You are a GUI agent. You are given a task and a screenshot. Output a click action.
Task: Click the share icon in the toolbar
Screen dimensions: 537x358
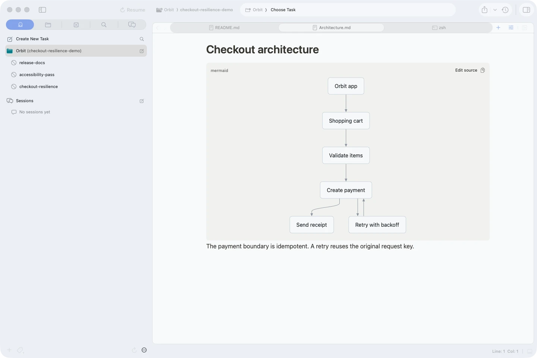pos(484,10)
